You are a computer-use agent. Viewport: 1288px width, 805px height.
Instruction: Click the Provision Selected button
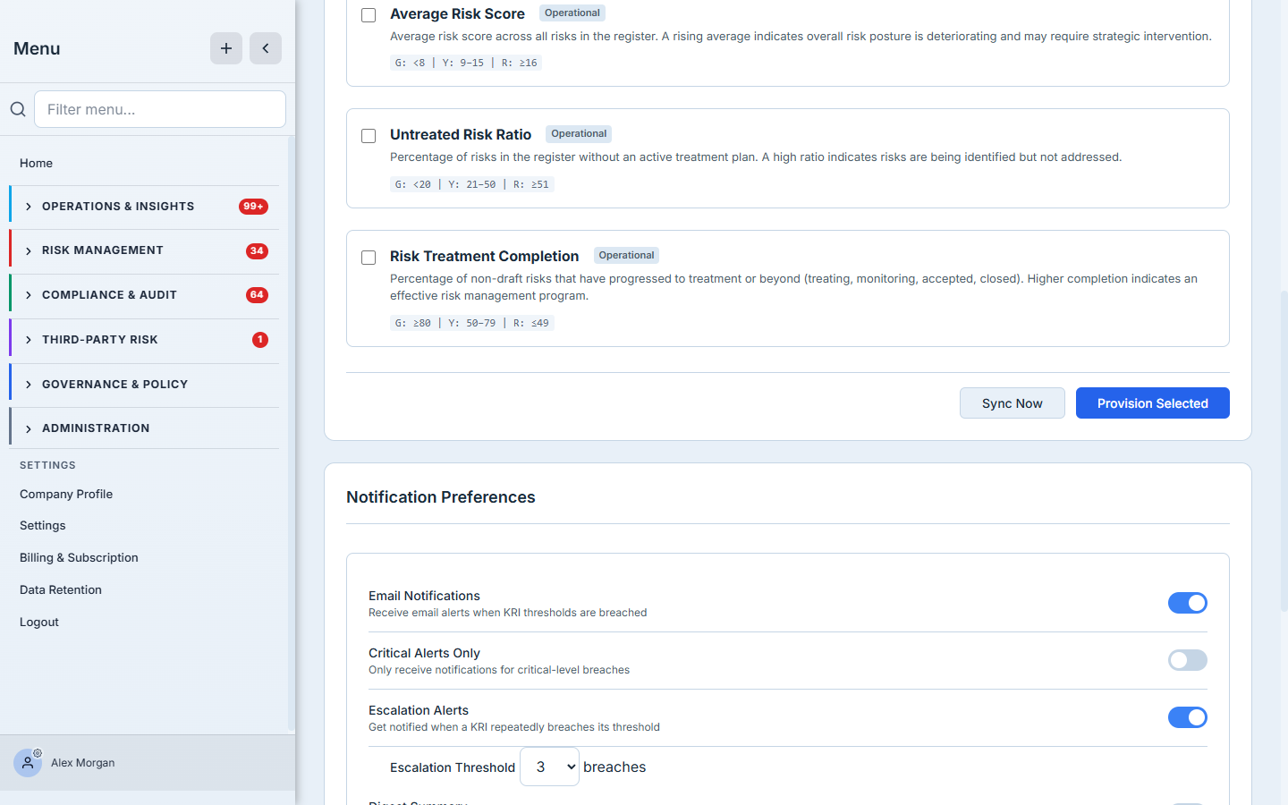pos(1153,403)
